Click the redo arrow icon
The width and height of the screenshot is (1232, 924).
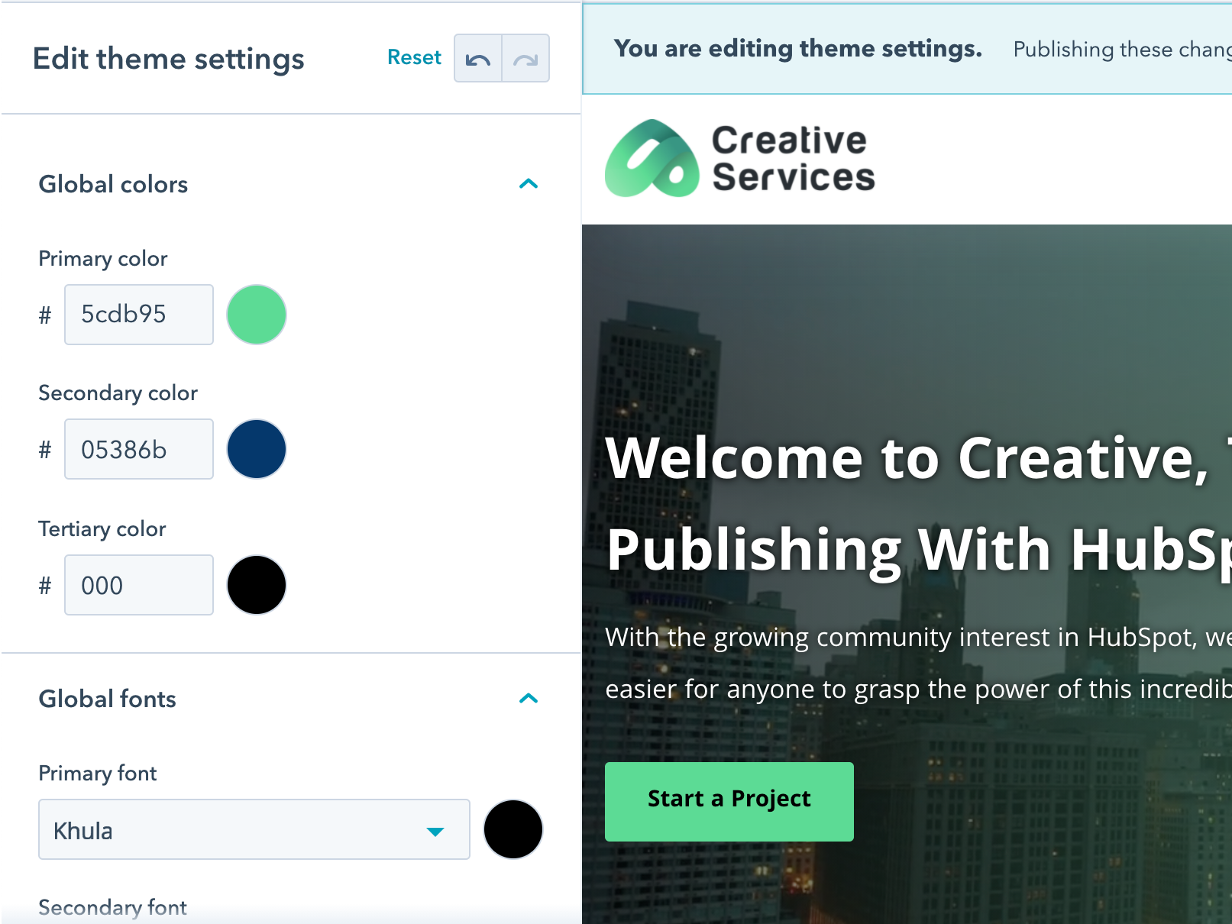point(525,59)
